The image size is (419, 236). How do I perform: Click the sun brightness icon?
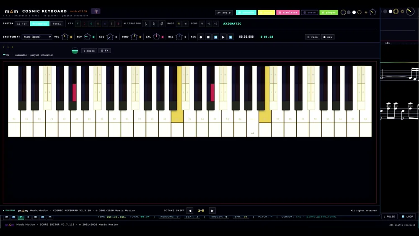pyautogui.click(x=366, y=12)
